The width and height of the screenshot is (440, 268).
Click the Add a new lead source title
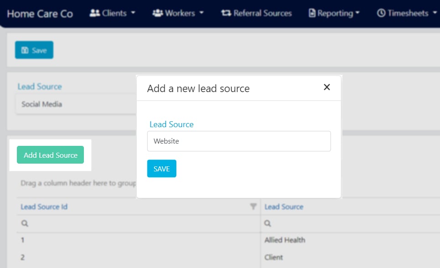[x=198, y=89]
